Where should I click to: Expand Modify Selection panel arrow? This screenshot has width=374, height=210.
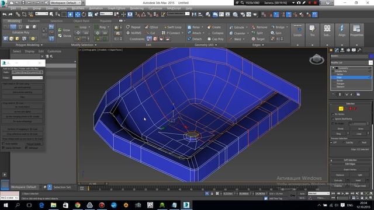pyautogui.click(x=96, y=45)
